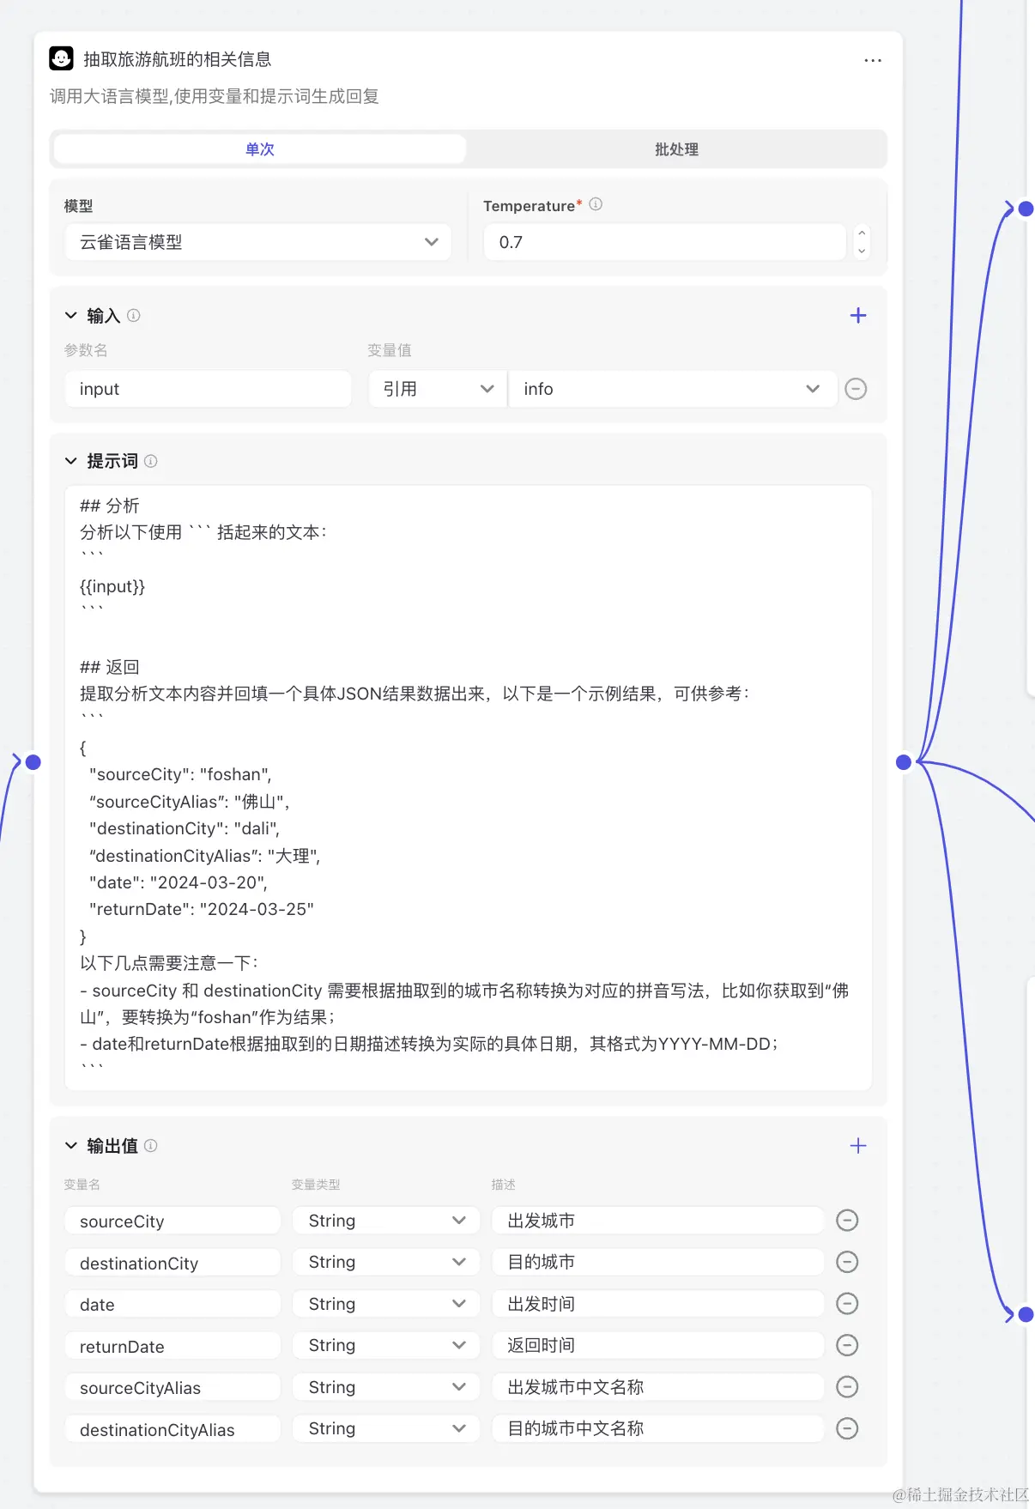Collapse the 输入 section
Image resolution: width=1035 pixels, height=1509 pixels.
[x=71, y=316]
